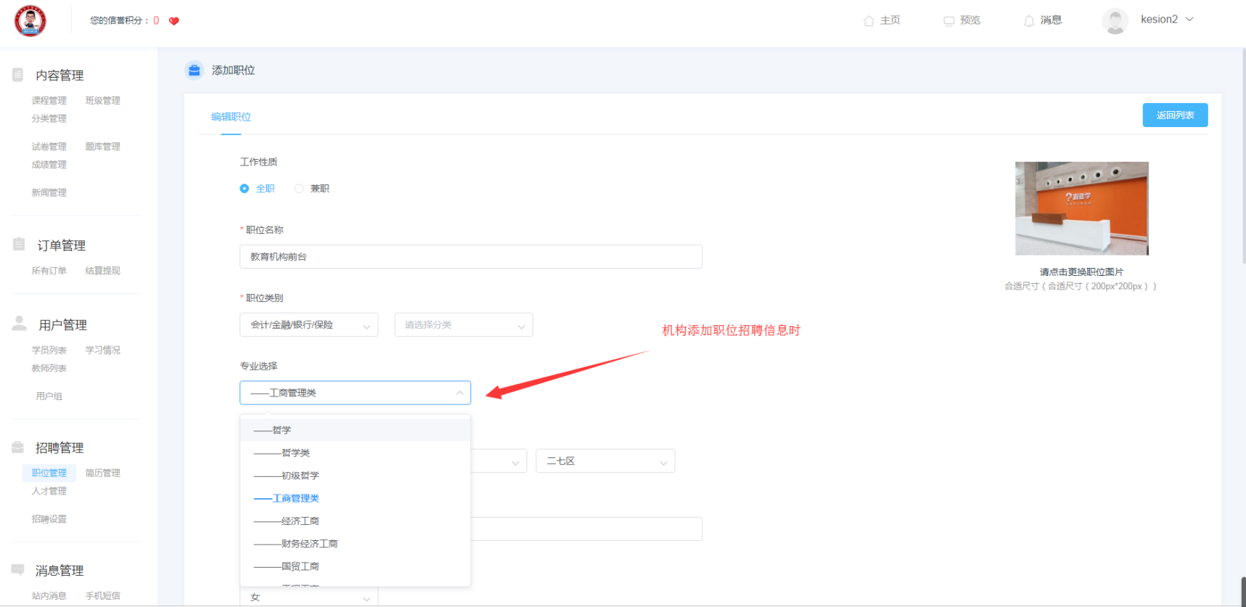1246x607 pixels.
Task: Select the 全职 radio button
Action: tap(245, 189)
